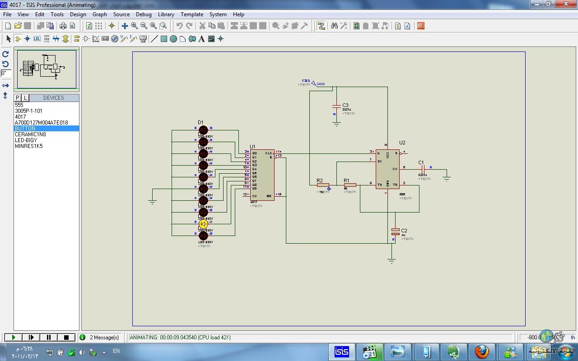Select current probe mode
Viewport: 578px width, 361px height.
click(x=134, y=39)
